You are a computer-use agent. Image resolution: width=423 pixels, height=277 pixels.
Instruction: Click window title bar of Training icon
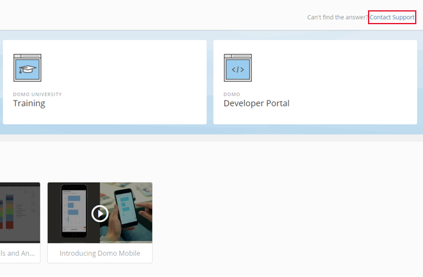point(27,56)
